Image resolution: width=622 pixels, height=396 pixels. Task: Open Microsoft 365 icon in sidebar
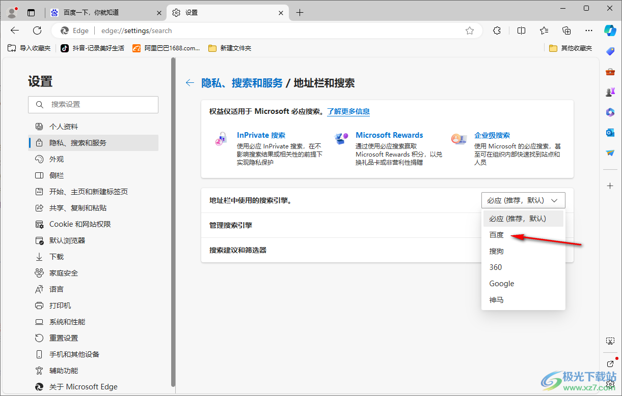[x=610, y=112]
